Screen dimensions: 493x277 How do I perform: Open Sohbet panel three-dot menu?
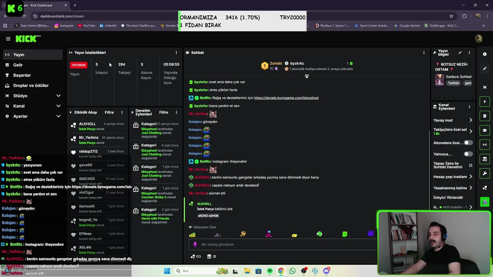coord(424,53)
